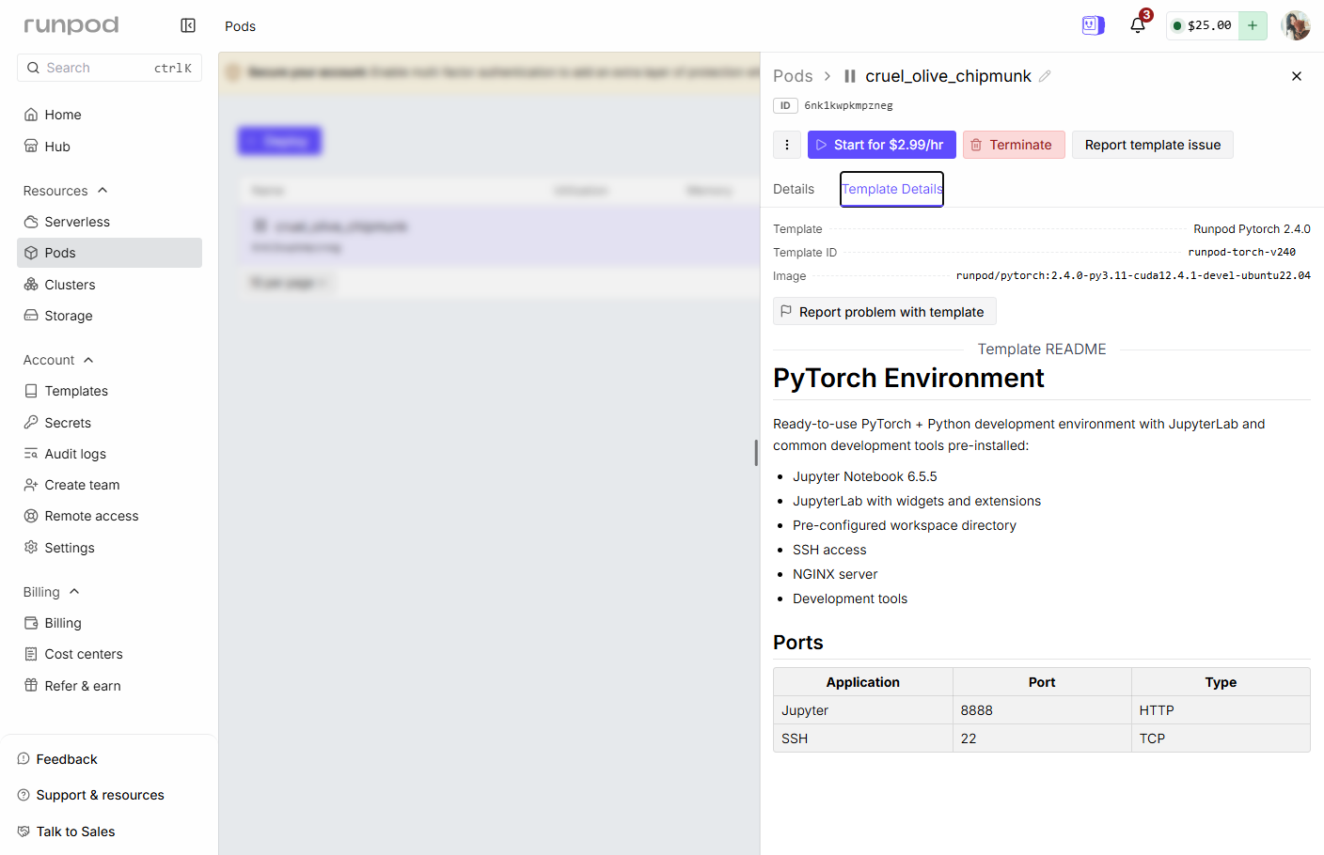Screen dimensions: 1324x855
Task: Switch to the Details tab
Action: coord(794,189)
